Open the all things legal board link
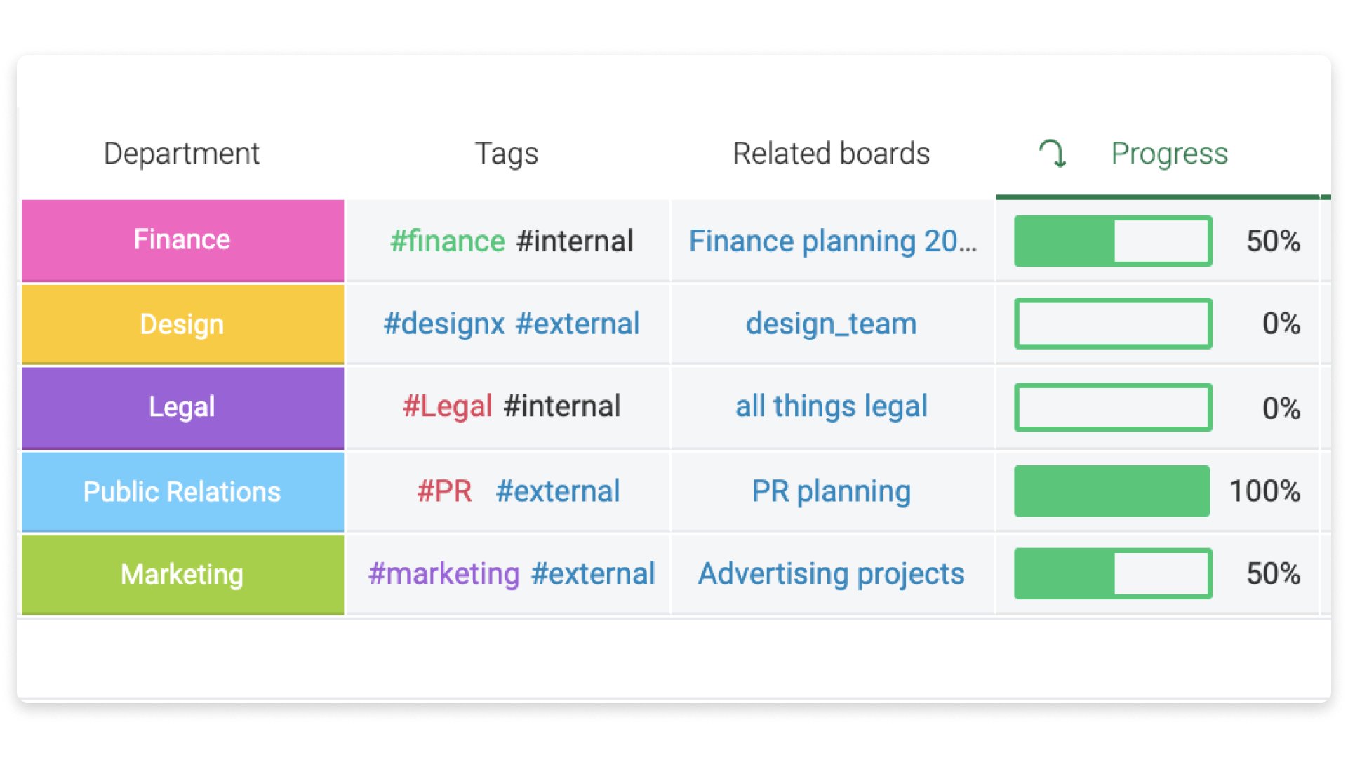Image resolution: width=1348 pixels, height=758 pixels. (831, 406)
